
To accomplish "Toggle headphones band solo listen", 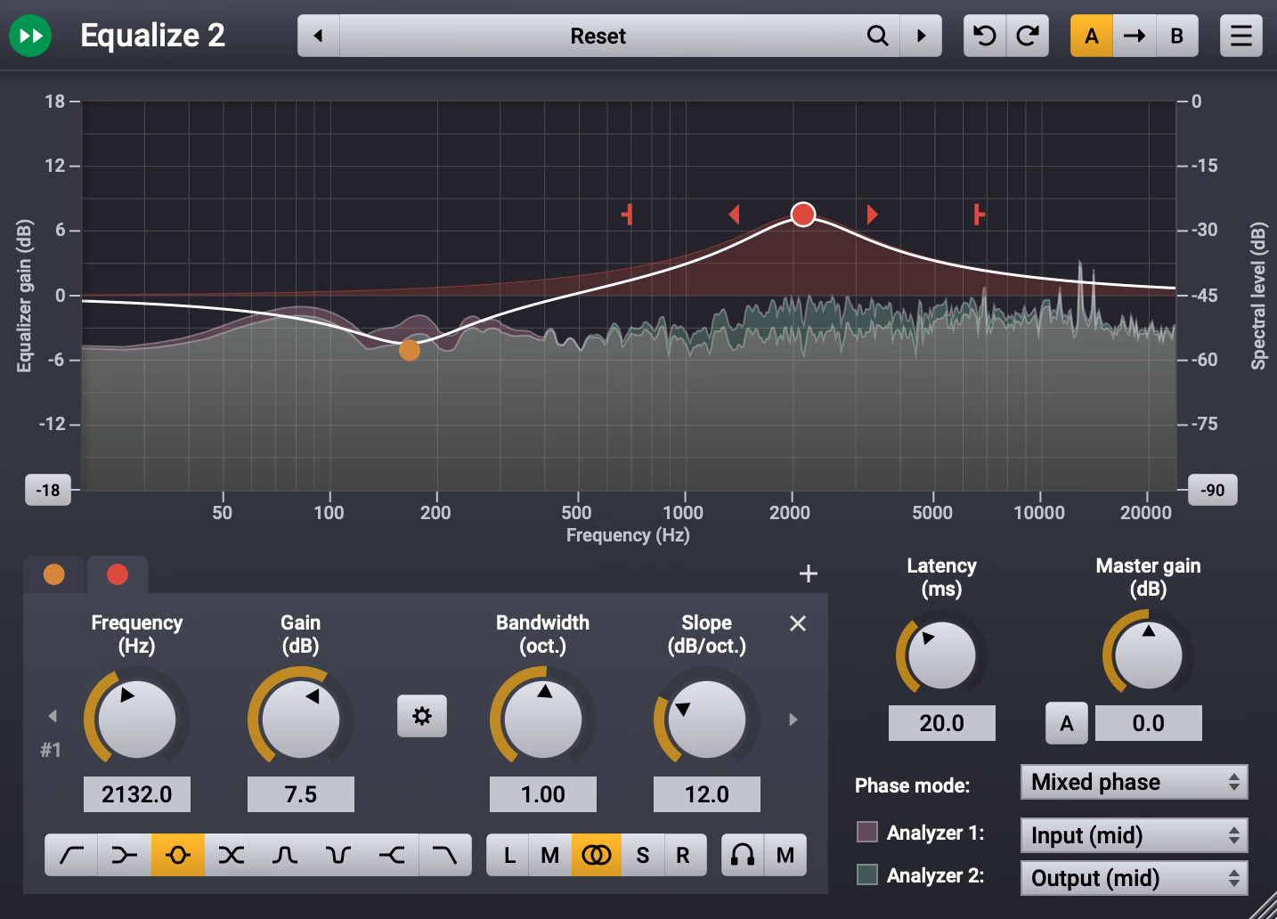I will click(743, 855).
